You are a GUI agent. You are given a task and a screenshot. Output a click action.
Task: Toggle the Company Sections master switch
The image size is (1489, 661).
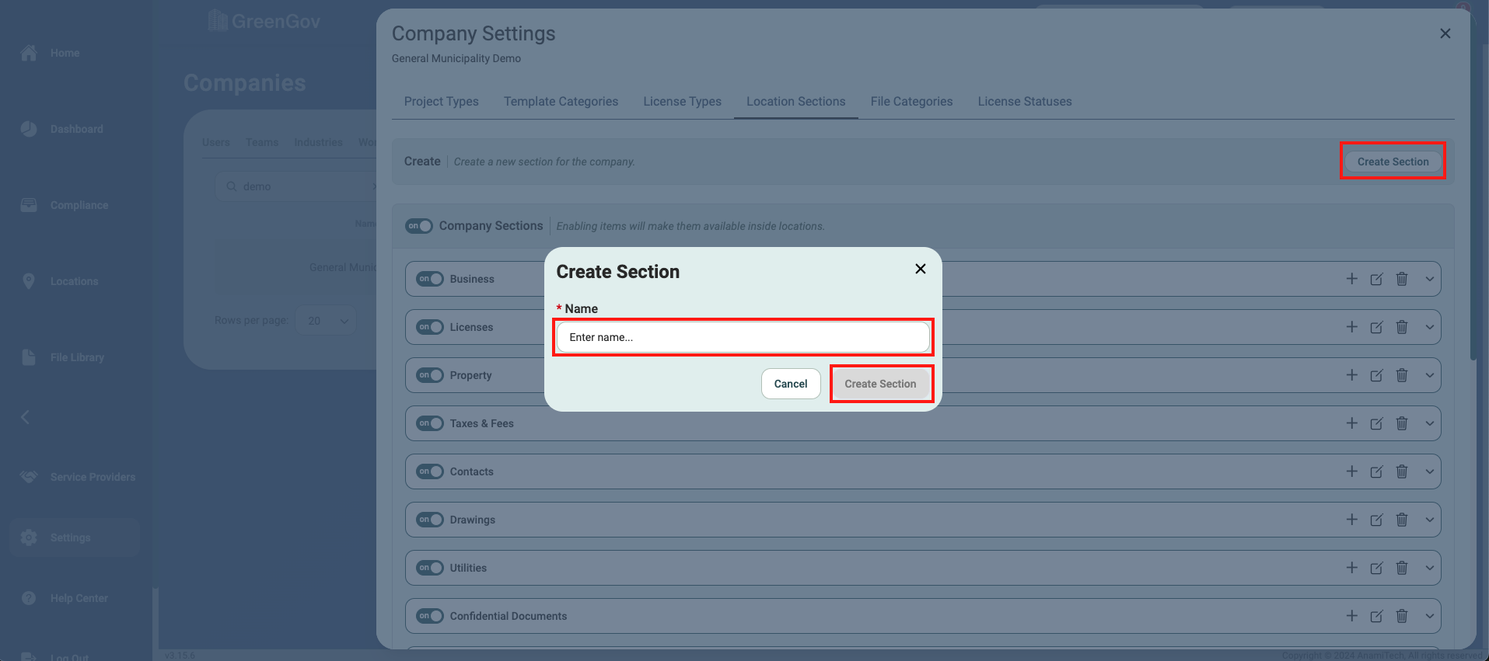point(419,226)
